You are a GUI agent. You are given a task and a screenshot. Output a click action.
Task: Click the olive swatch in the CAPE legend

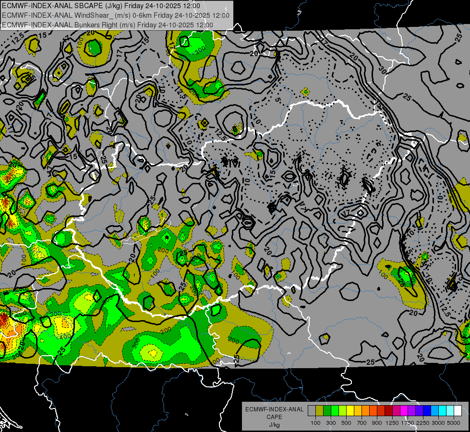coord(320,410)
